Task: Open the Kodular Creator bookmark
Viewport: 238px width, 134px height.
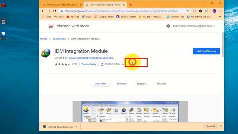Action: click(x=126, y=17)
